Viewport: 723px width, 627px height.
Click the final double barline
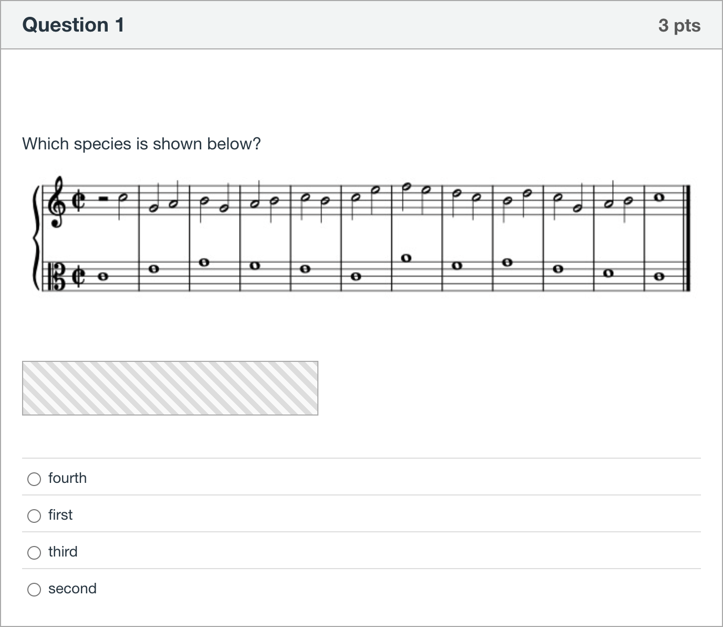pos(686,238)
